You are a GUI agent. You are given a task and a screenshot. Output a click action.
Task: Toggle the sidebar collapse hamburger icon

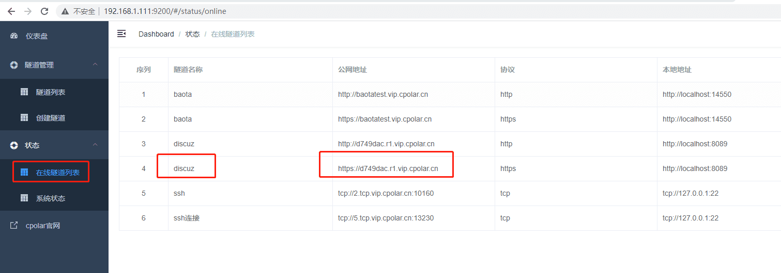tap(121, 33)
